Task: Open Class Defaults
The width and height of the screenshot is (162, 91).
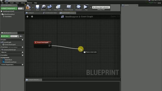Action: point(69,8)
